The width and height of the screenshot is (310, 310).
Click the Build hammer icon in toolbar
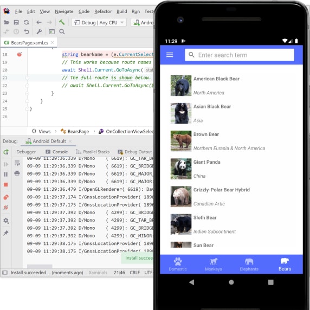(x=62, y=22)
